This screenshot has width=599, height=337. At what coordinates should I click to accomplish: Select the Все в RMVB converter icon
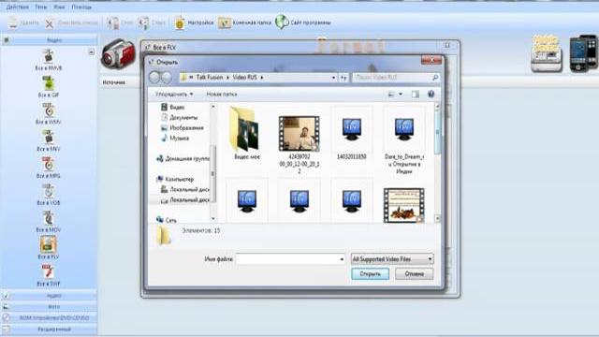(x=48, y=56)
